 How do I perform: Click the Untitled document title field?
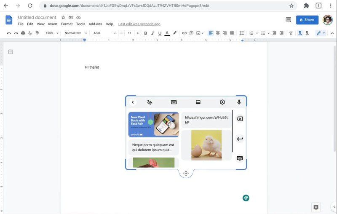pyautogui.click(x=37, y=17)
